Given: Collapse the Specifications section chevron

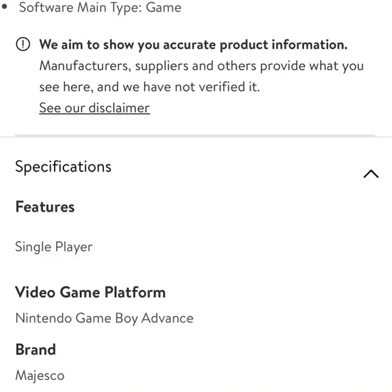Looking at the screenshot, I should [371, 174].
